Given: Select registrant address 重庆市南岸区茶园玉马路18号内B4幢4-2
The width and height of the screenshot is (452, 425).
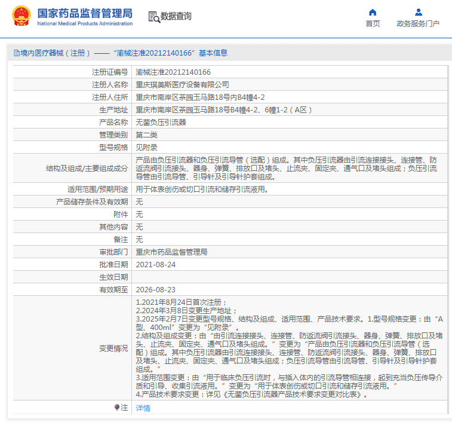Looking at the screenshot, I should point(200,97).
